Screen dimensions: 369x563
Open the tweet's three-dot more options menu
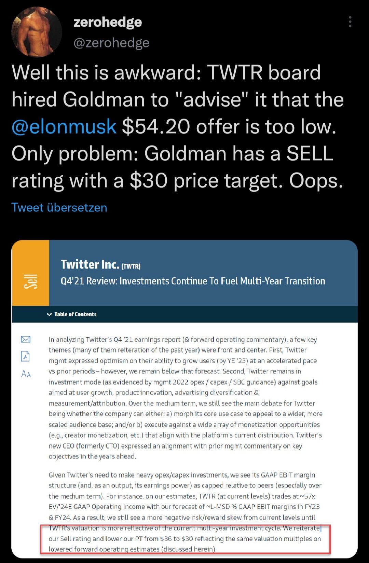(x=350, y=22)
